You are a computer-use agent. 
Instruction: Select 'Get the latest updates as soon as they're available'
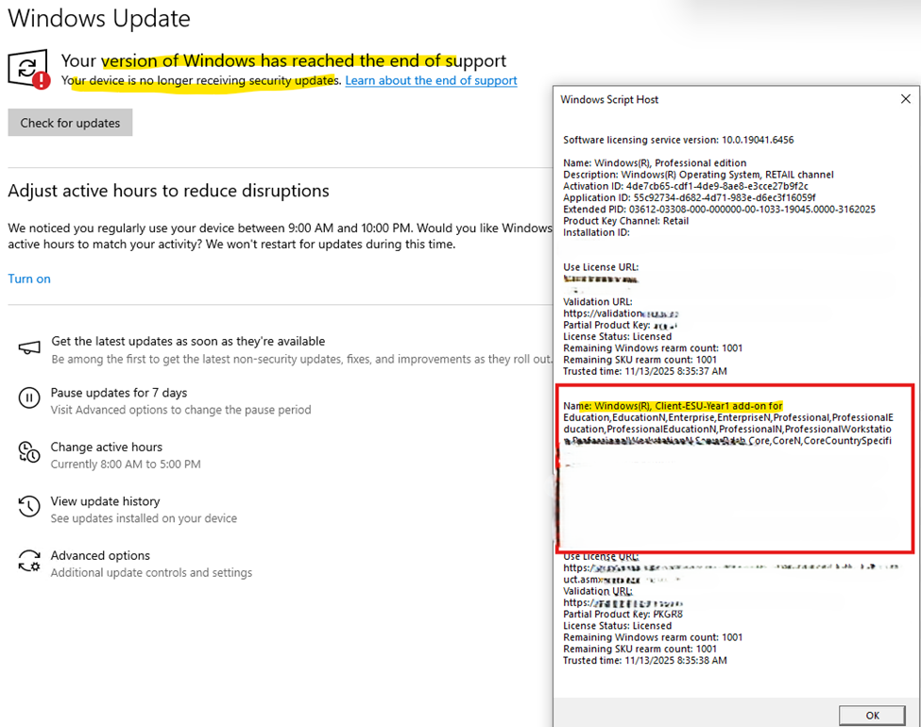[188, 342]
